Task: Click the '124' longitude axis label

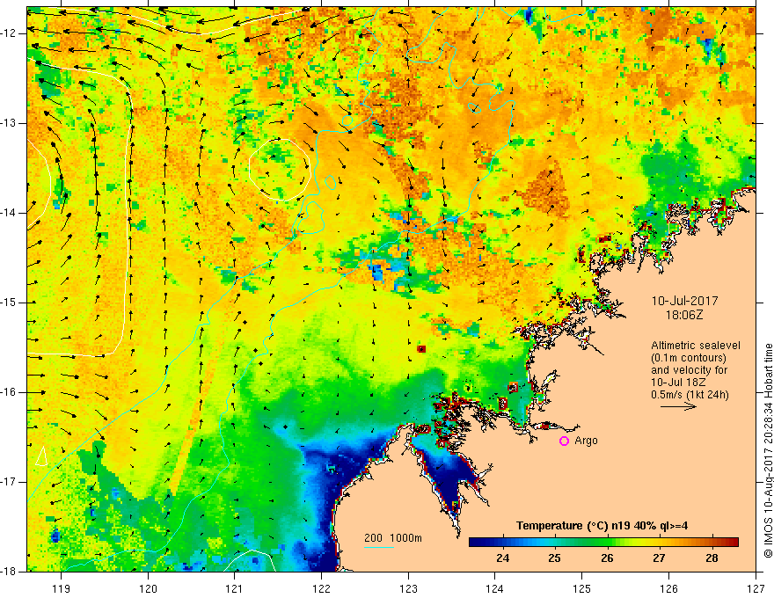Action: [495, 588]
